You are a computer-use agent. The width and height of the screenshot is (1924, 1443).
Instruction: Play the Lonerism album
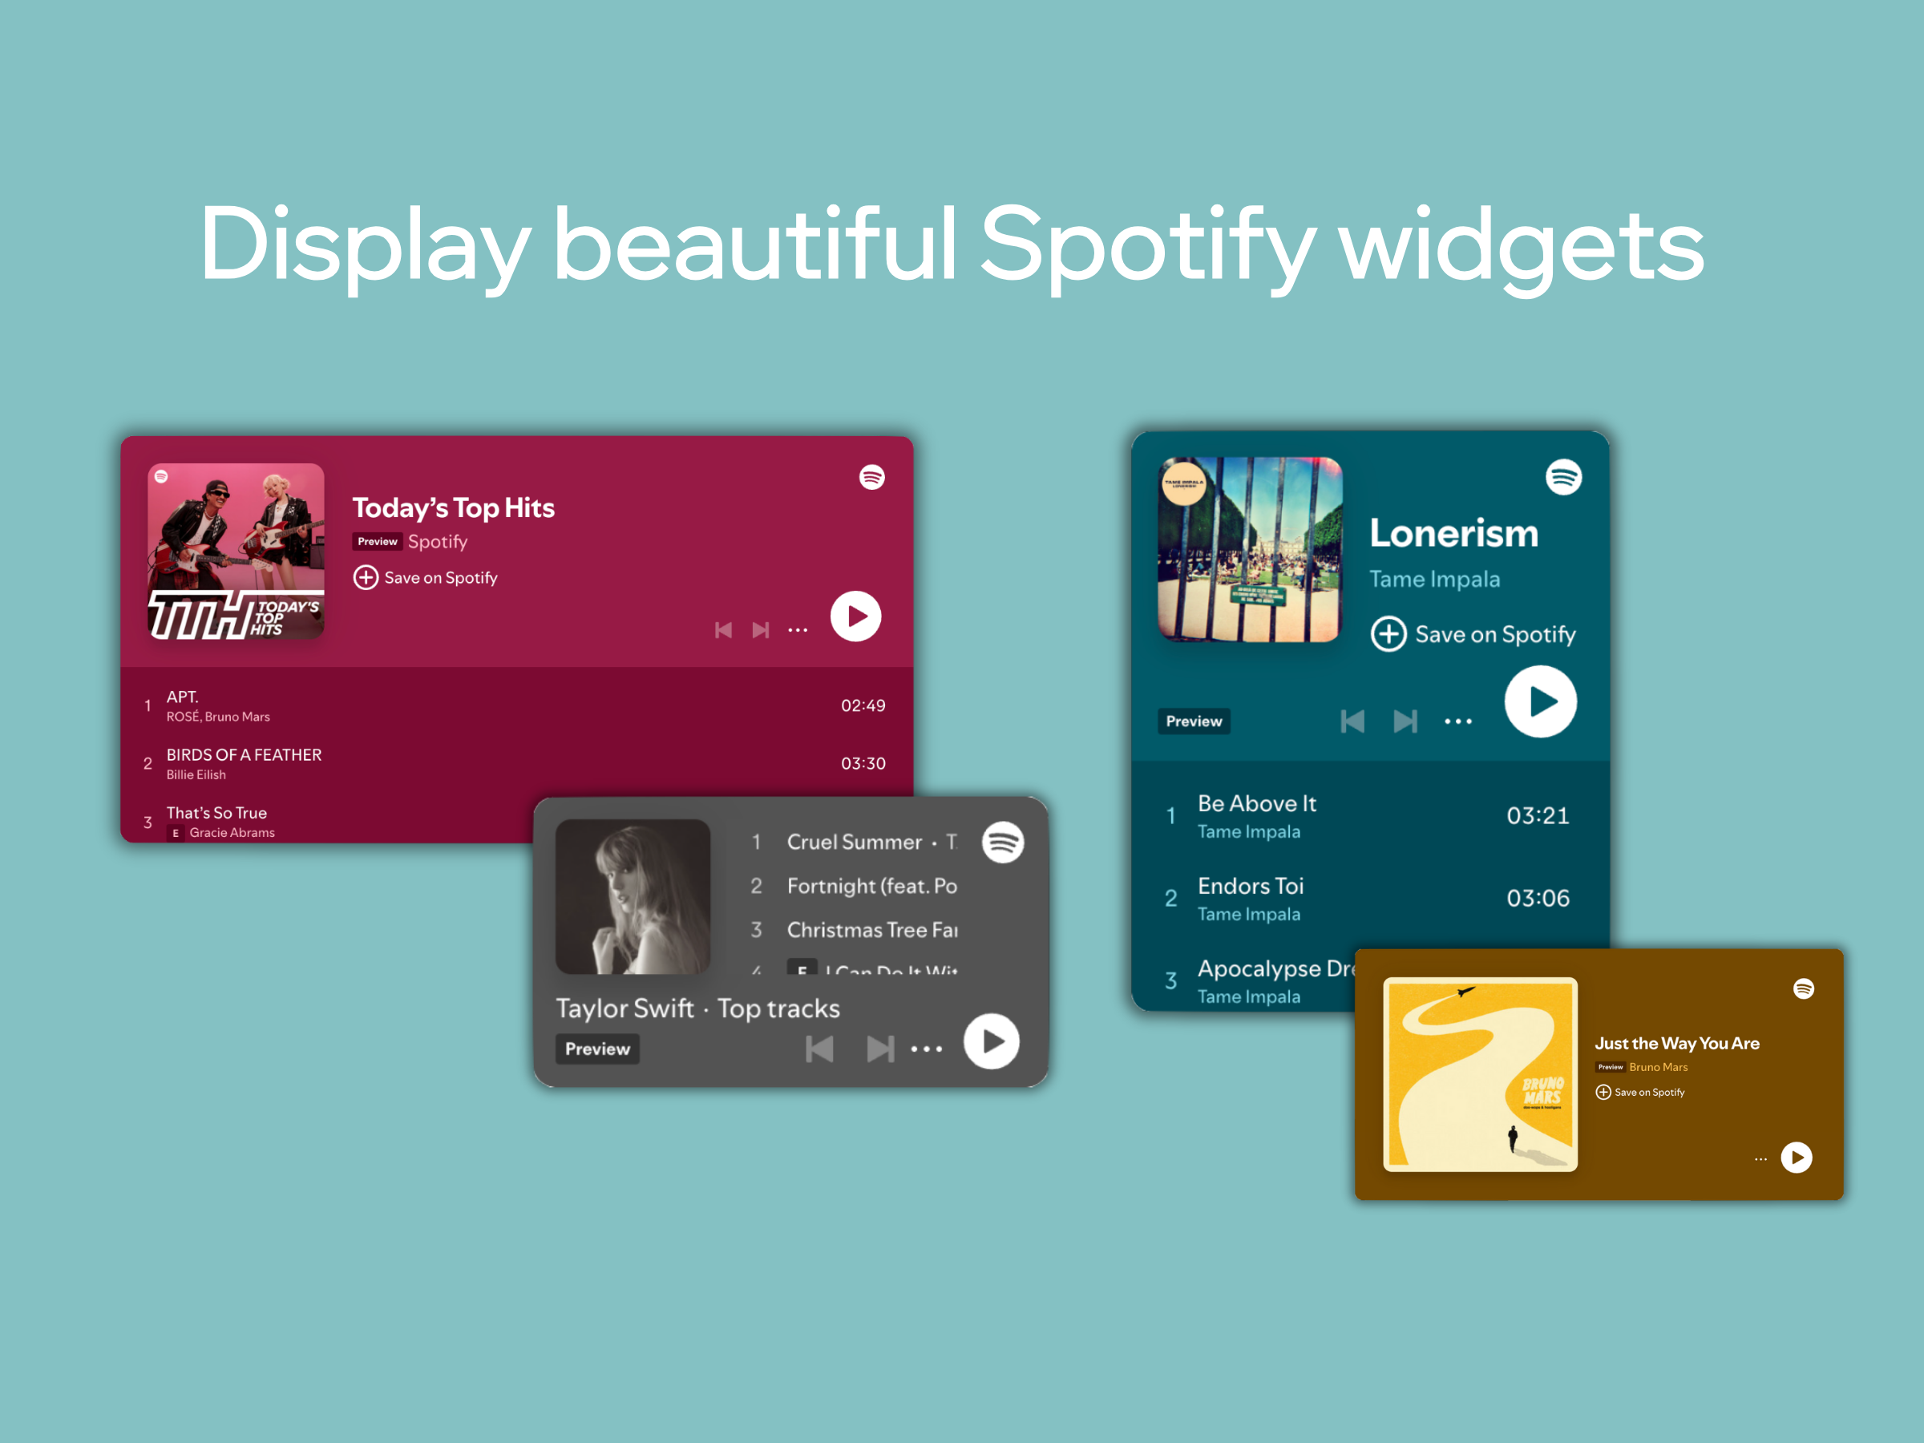pyautogui.click(x=1541, y=701)
